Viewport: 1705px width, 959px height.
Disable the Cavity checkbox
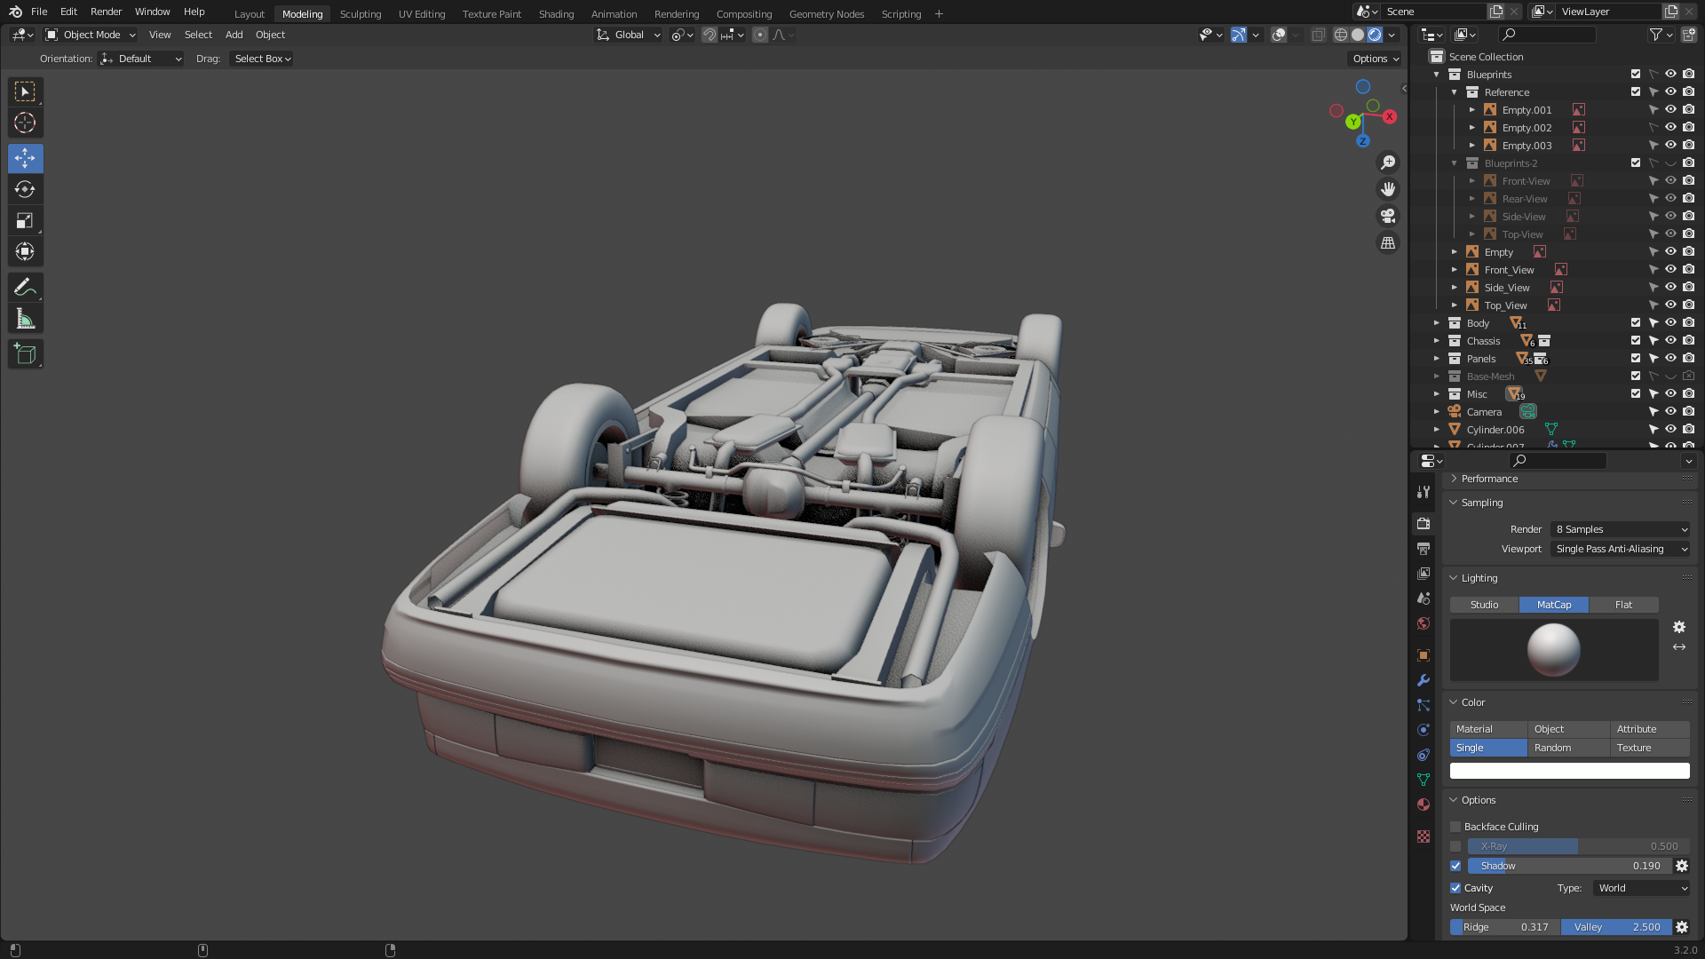click(1455, 888)
